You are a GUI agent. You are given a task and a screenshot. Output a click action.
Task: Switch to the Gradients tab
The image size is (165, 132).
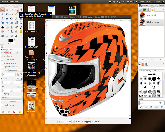(147, 64)
